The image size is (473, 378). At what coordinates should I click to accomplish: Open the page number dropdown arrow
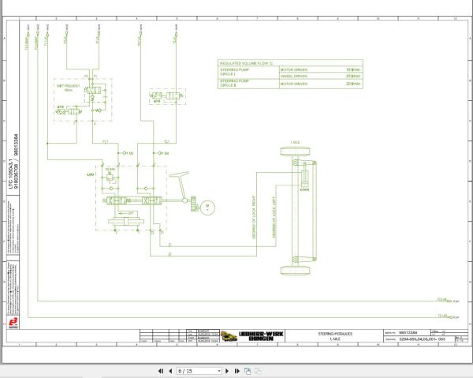click(219, 371)
